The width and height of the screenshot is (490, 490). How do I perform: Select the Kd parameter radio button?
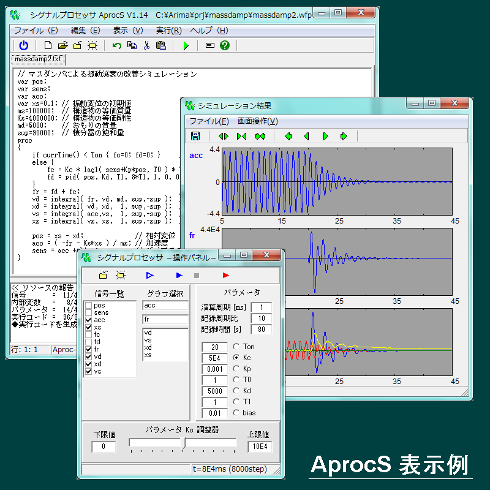point(236,391)
